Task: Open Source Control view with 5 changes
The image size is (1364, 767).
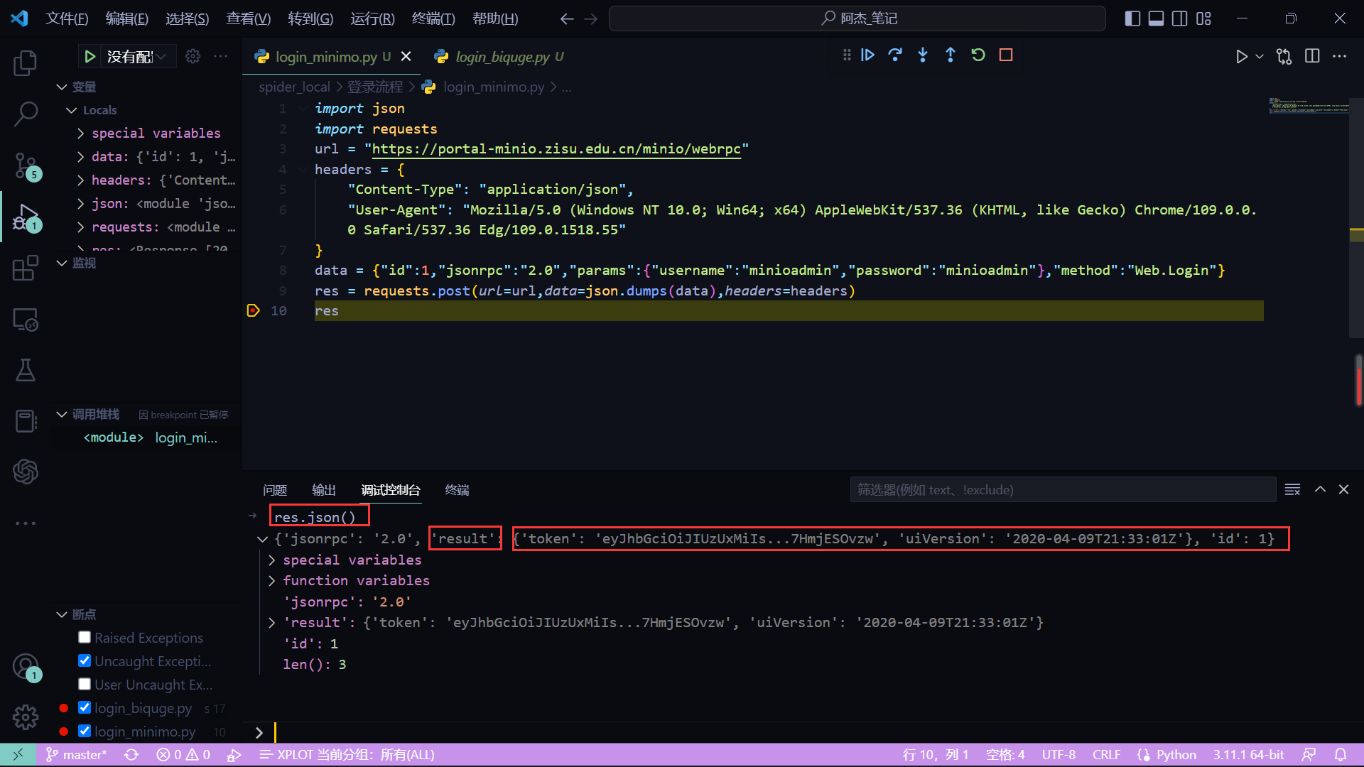Action: tap(26, 165)
